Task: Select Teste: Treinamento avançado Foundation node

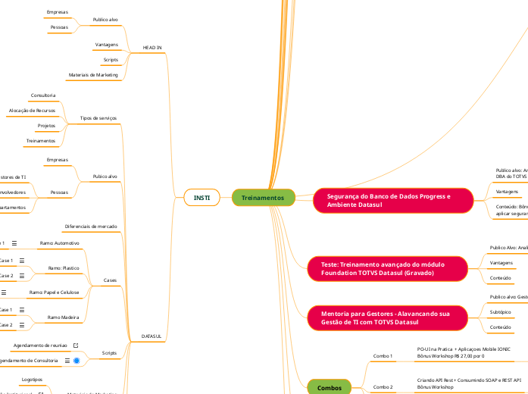Action: coord(387,269)
